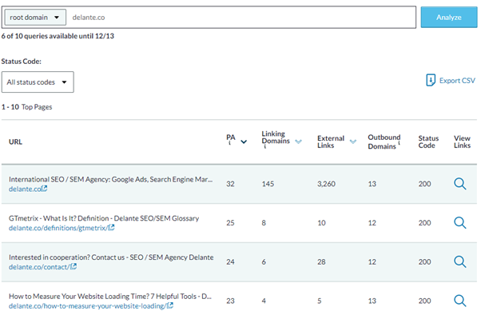Click the 1 - 10 Top Pages label

point(26,107)
